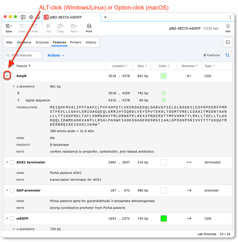This screenshot has height=242, width=238.
Task: Click the AmpR reverse direction arrow
Action: (x=189, y=76)
